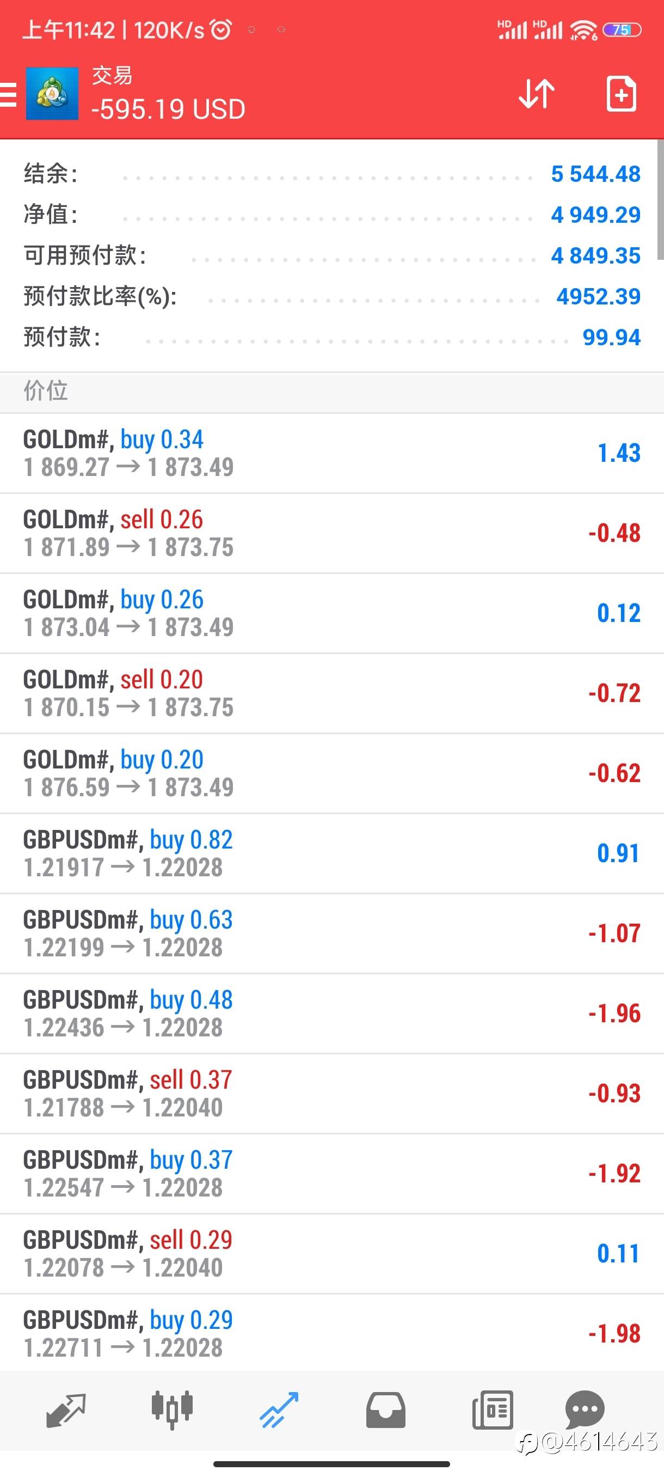Select GOLDm# buy 0.34 position
664x1477 pixels.
tap(331, 453)
